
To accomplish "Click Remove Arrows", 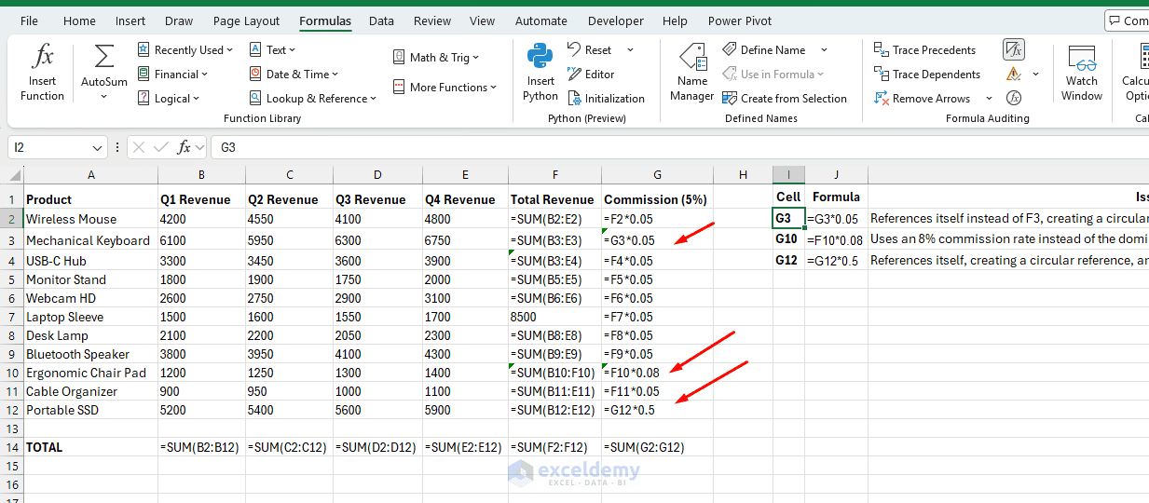I will click(922, 99).
